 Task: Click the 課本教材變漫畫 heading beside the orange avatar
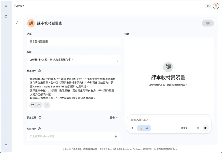tap(50, 23)
